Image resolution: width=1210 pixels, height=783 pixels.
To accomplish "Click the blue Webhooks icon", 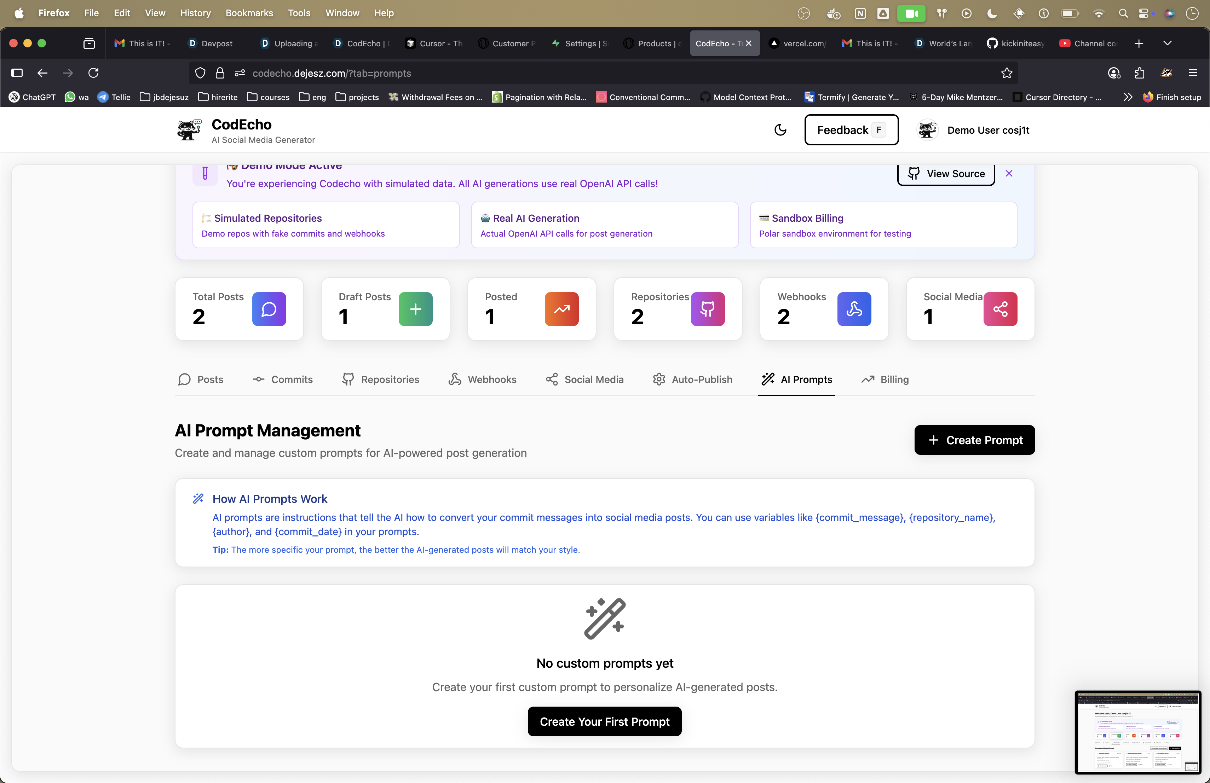I will click(854, 309).
